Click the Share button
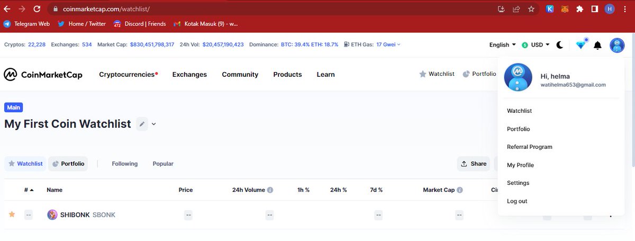The height and width of the screenshot is (241, 635). [474, 164]
